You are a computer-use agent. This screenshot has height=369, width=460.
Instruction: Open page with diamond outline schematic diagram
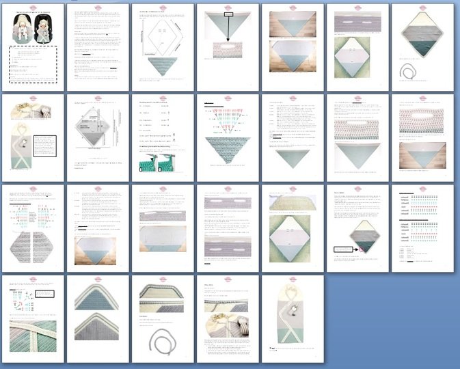163,46
